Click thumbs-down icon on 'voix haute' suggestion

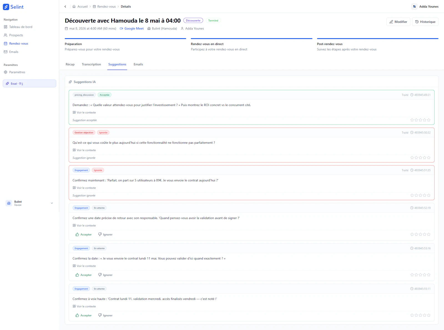[100, 315]
